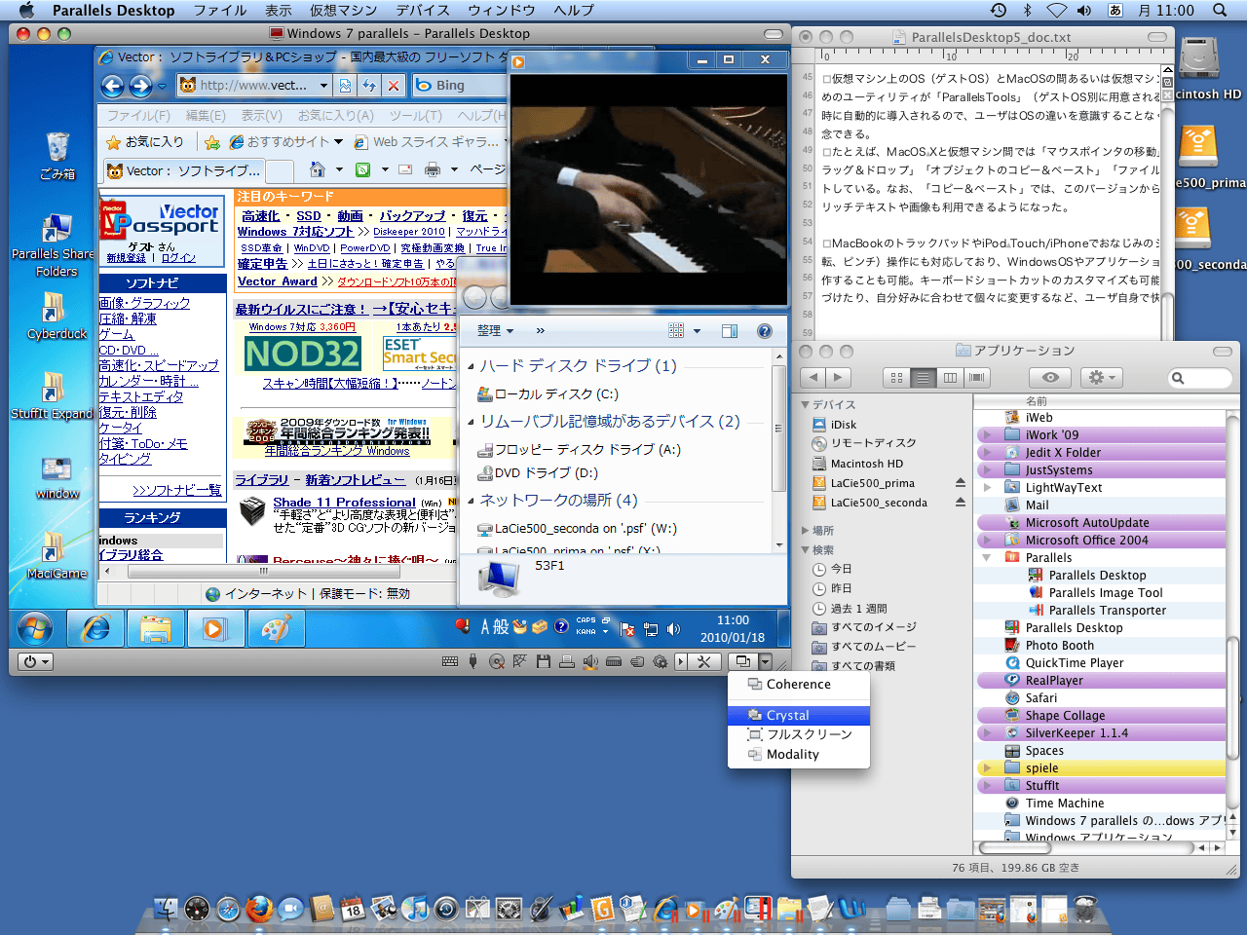Collapse the ハード ディスク ドライブ group
Image resolution: width=1247 pixels, height=935 pixels.
pos(471,367)
